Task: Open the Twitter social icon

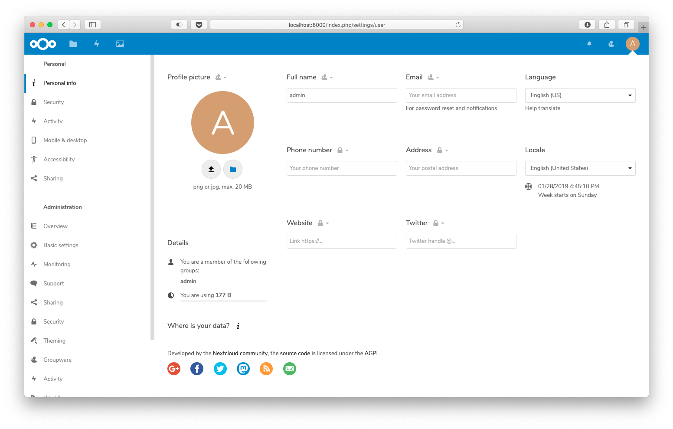Action: tap(220, 369)
